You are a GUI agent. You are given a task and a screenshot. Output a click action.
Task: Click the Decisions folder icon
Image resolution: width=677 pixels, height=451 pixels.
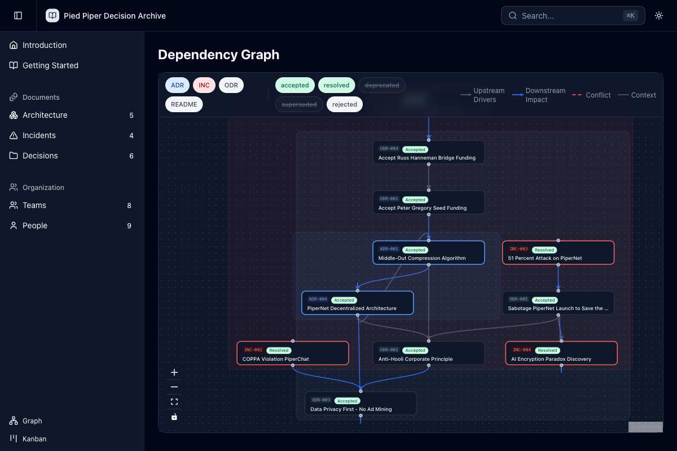click(x=14, y=156)
